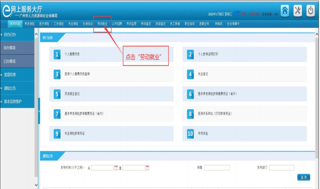320x189 pixels.
Task: Expand the 盖章结果 sidebar section
Action: coord(17,75)
